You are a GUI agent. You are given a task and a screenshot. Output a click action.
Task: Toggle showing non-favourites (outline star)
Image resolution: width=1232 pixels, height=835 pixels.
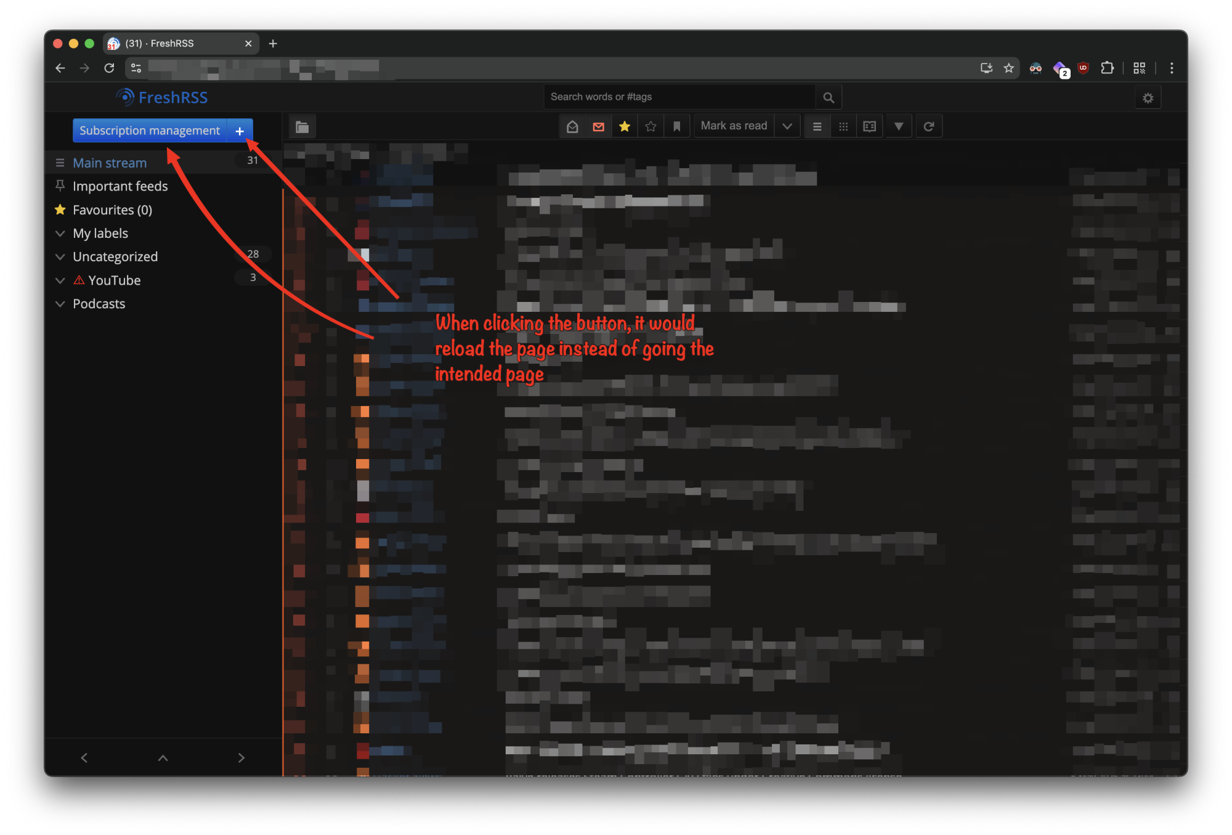[650, 126]
